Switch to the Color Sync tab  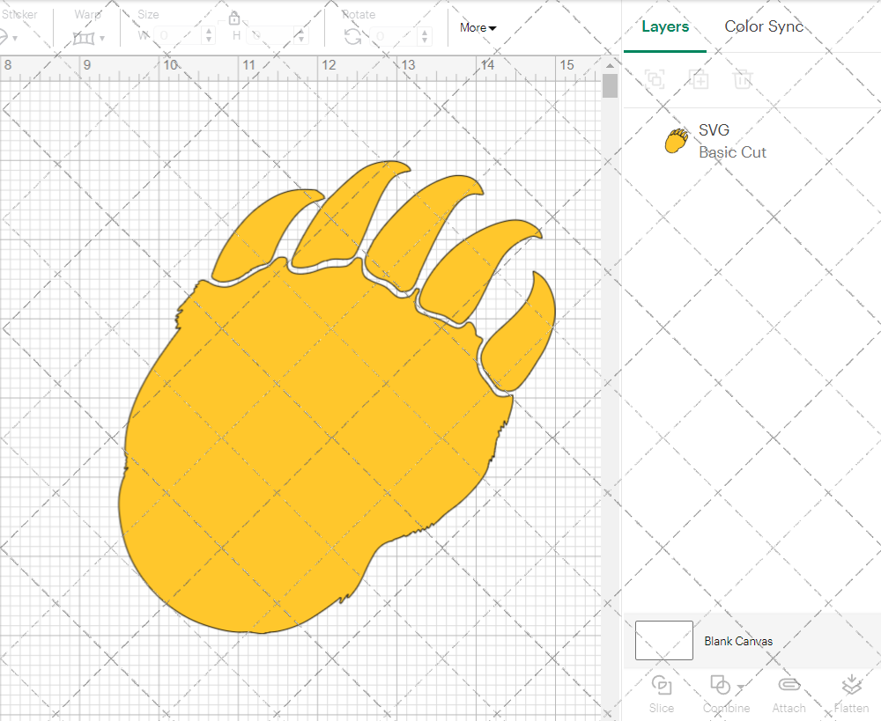[764, 26]
